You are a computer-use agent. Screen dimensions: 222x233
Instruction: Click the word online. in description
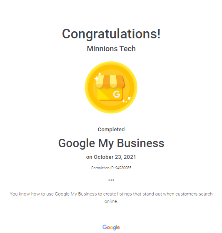[111, 201]
